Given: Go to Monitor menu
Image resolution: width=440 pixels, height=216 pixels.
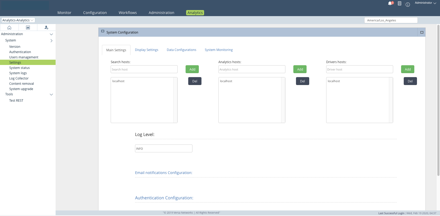Looking at the screenshot, I should coord(64,13).
